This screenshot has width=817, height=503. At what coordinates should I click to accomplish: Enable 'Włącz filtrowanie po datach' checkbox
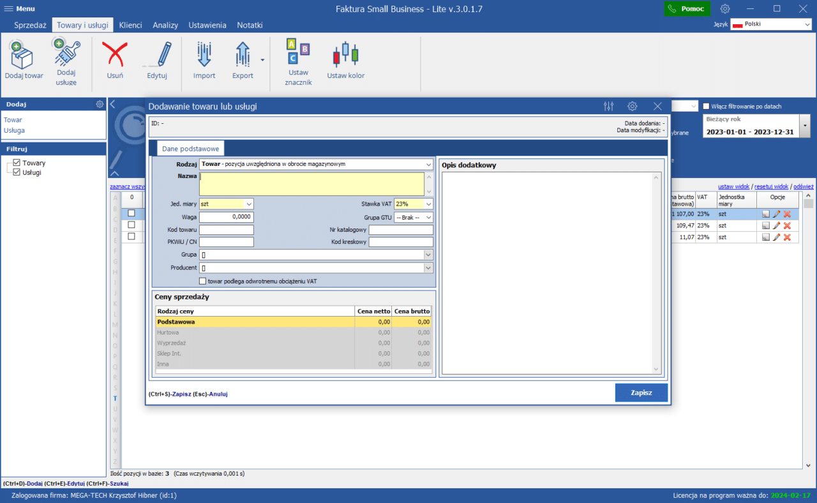[707, 107]
